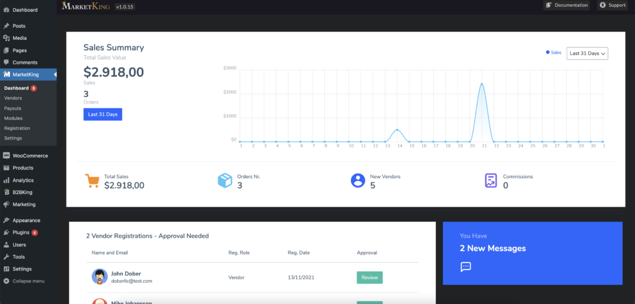Click the New Vendors person icon
635x304 pixels.
click(x=358, y=181)
